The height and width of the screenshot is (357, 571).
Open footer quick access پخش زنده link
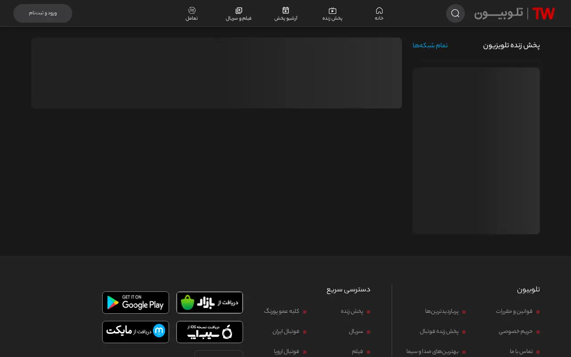coord(352,311)
